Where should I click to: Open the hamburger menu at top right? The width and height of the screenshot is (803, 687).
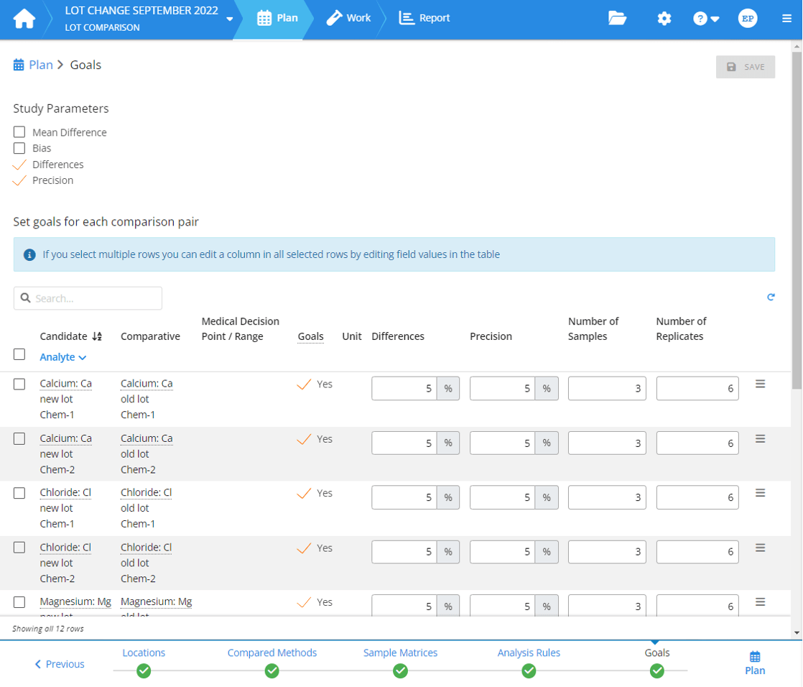coord(786,19)
